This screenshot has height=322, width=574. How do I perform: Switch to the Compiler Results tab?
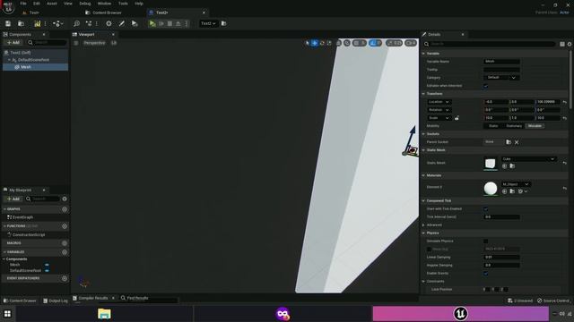93,298
